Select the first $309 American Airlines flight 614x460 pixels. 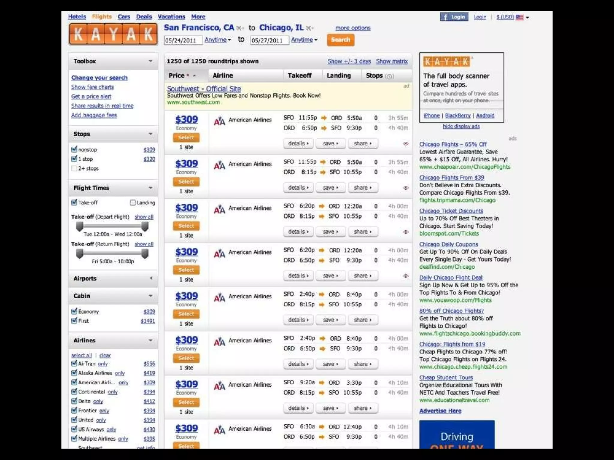click(x=186, y=138)
